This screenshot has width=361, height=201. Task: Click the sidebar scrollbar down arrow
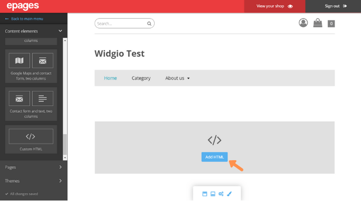coord(65,158)
